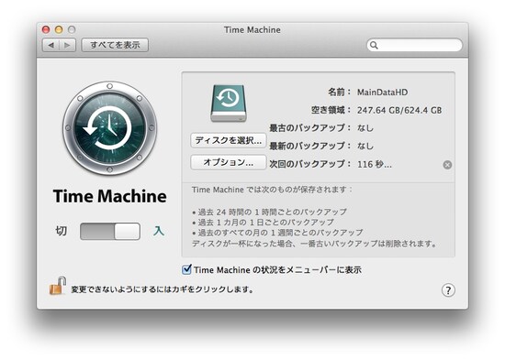Minimize the window with the yellow button
Image resolution: width=505 pixels, height=360 pixels.
(59, 30)
